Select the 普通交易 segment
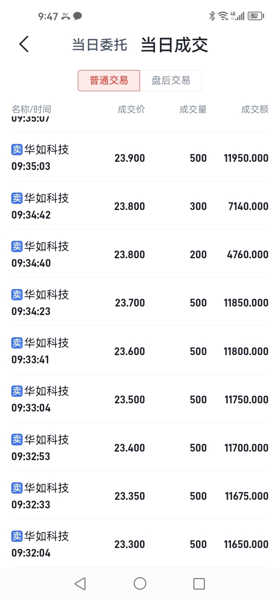 (109, 81)
